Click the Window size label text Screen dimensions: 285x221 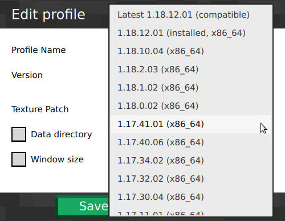57,159
